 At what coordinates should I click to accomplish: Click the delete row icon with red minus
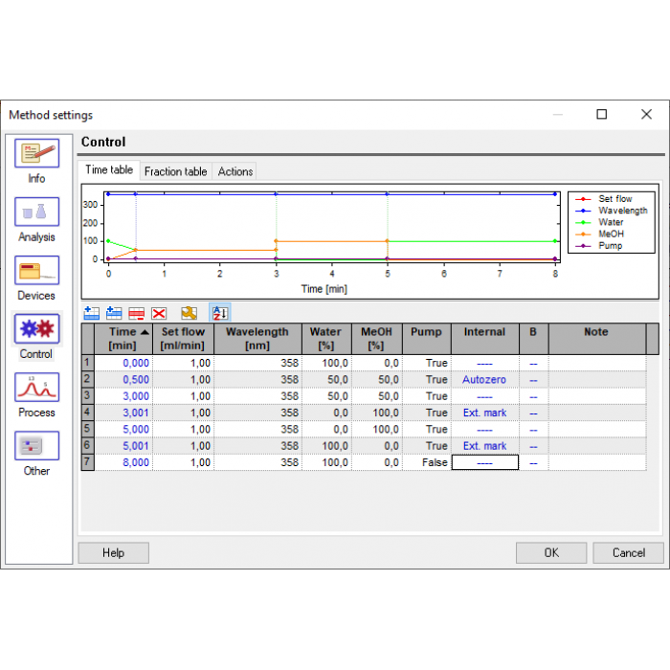tap(137, 313)
